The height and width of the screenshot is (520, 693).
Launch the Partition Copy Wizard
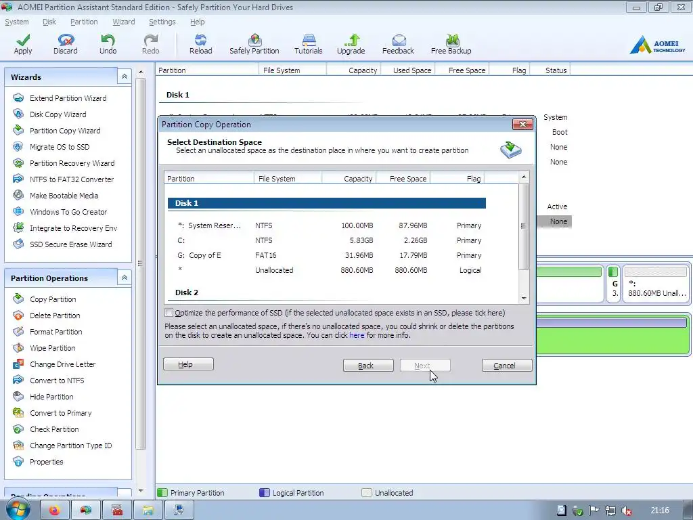(x=64, y=131)
